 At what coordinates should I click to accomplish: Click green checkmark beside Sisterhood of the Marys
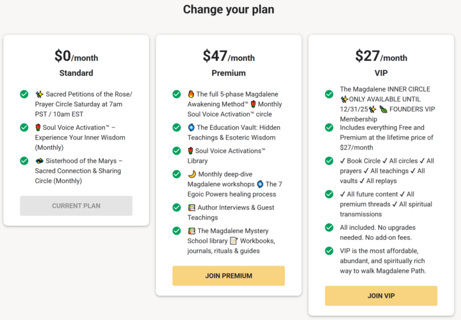pos(24,161)
